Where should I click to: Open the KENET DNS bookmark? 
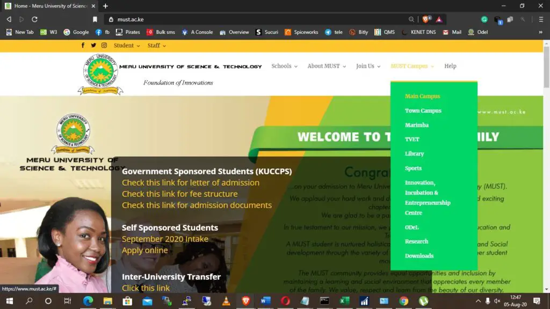coord(419,32)
